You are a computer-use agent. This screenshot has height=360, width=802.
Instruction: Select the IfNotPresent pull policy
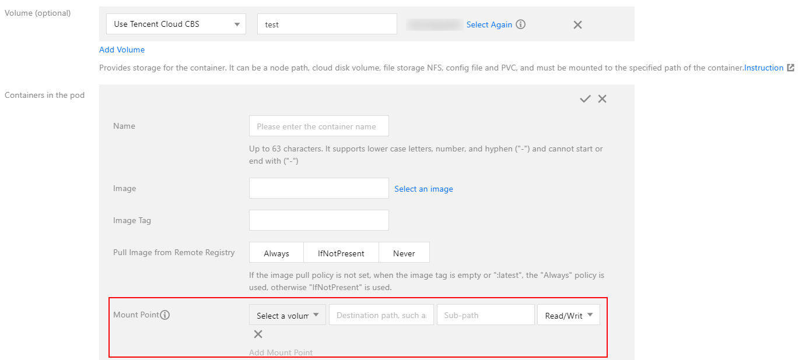pos(341,253)
